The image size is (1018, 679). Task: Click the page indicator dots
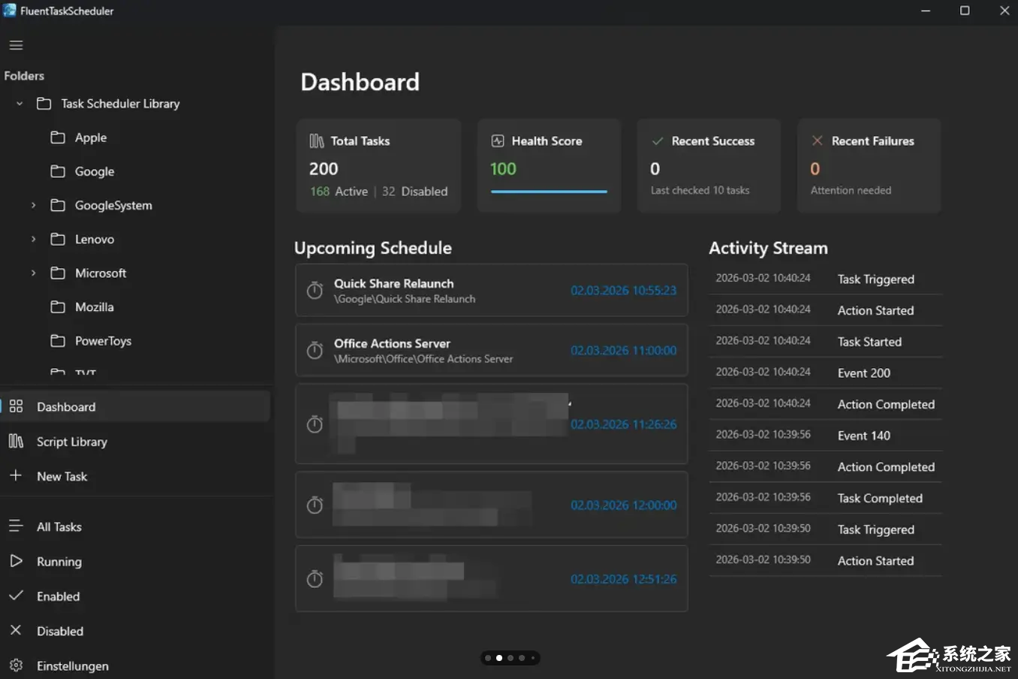[x=511, y=658]
